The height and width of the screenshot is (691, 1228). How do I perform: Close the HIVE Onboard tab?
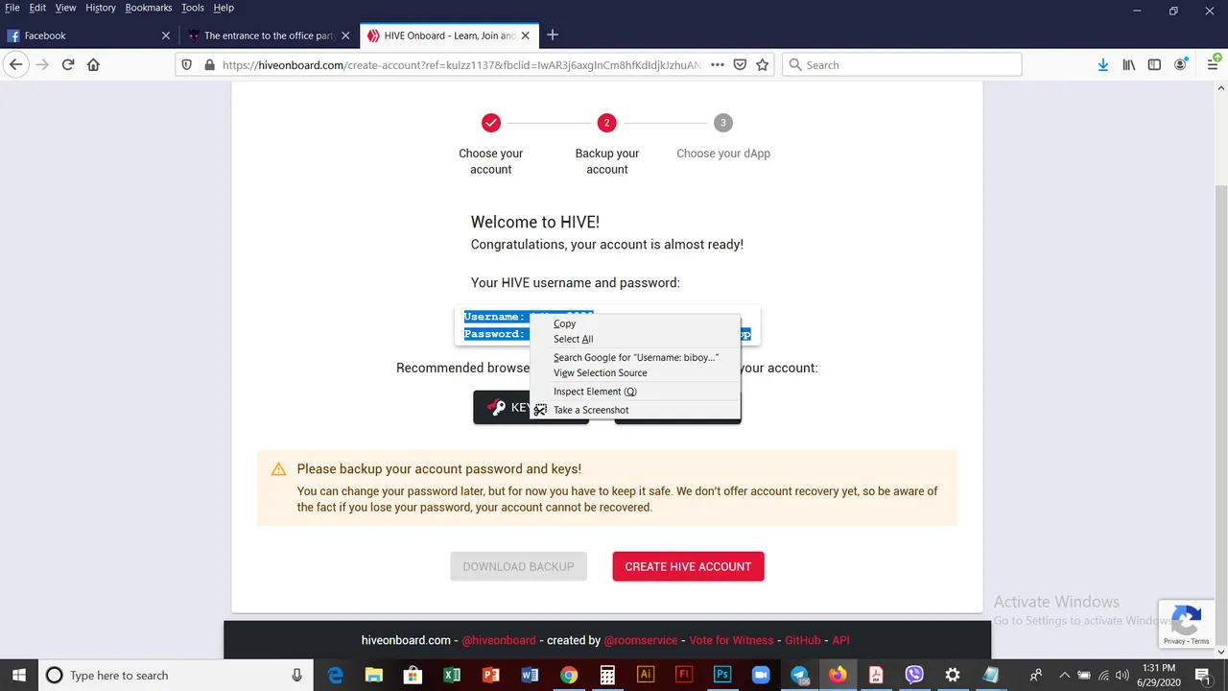(x=527, y=36)
